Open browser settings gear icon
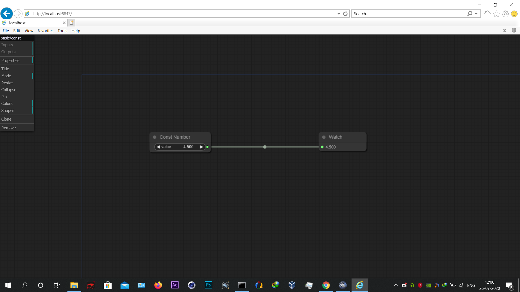 click(x=505, y=14)
